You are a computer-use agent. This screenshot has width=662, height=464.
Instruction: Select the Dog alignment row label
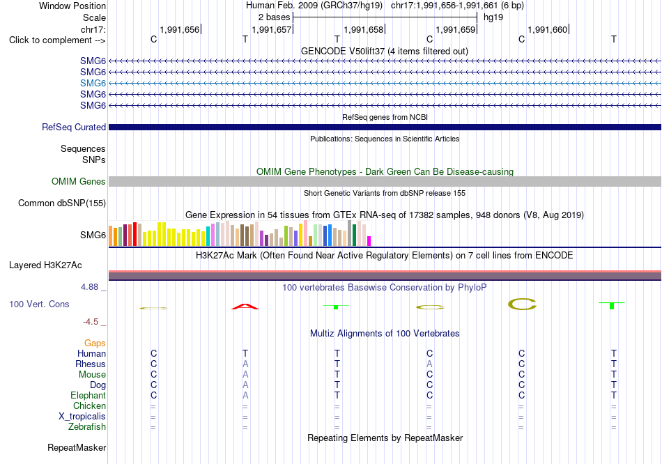(98, 385)
